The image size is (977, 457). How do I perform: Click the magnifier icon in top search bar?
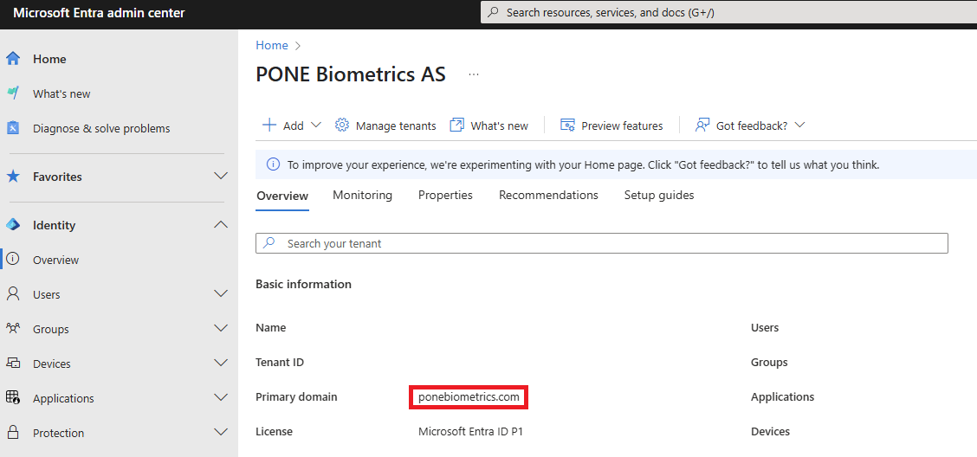click(493, 12)
